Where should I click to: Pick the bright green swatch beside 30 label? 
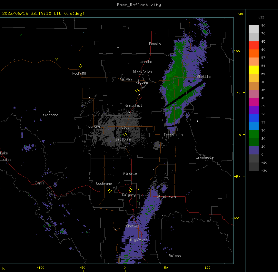click(253, 134)
